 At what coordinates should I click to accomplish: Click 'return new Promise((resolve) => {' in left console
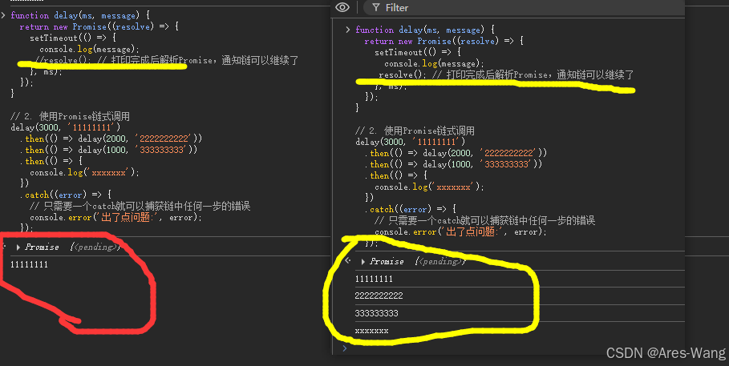click(x=99, y=26)
